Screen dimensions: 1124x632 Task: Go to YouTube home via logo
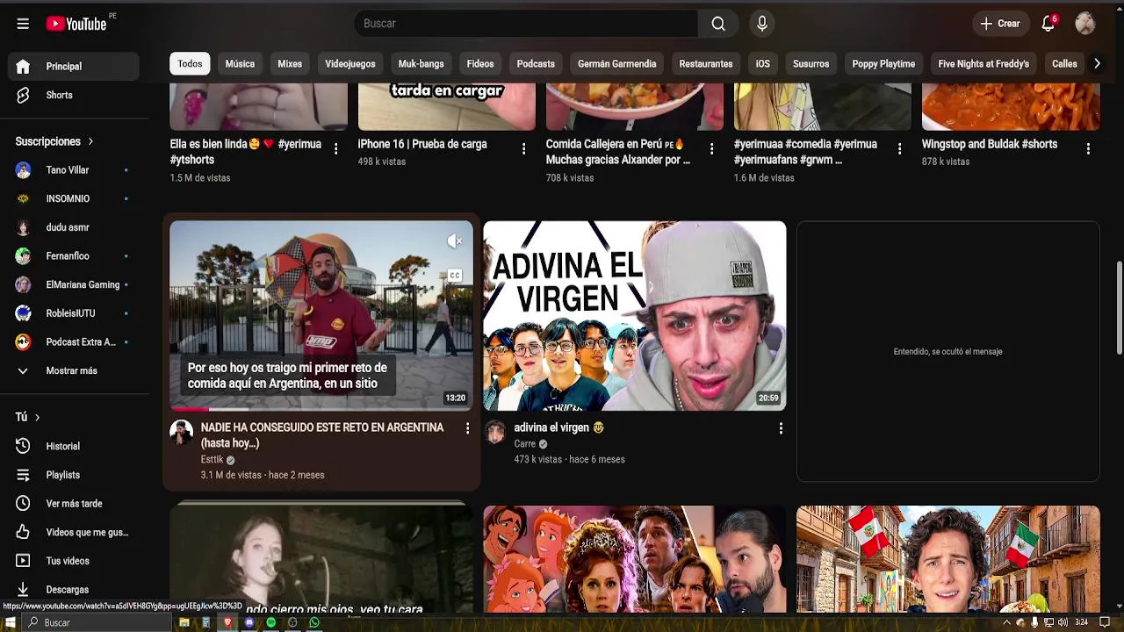(x=76, y=24)
